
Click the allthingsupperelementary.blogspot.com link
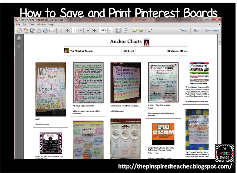tap(86, 112)
